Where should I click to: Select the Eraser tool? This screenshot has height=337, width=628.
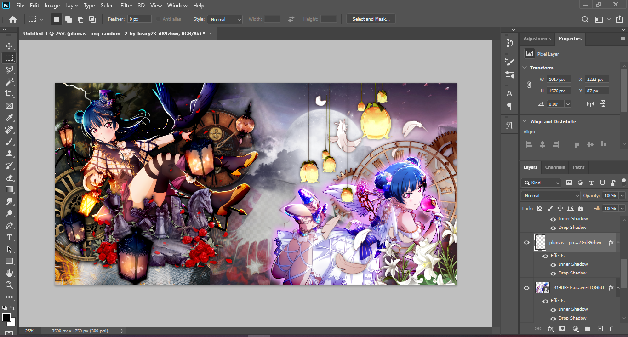click(9, 177)
